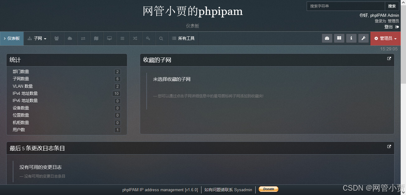Screen dimensions: 406x195
Task: Click the IPv4 address count badge 10
Action: pyautogui.click(x=116, y=94)
